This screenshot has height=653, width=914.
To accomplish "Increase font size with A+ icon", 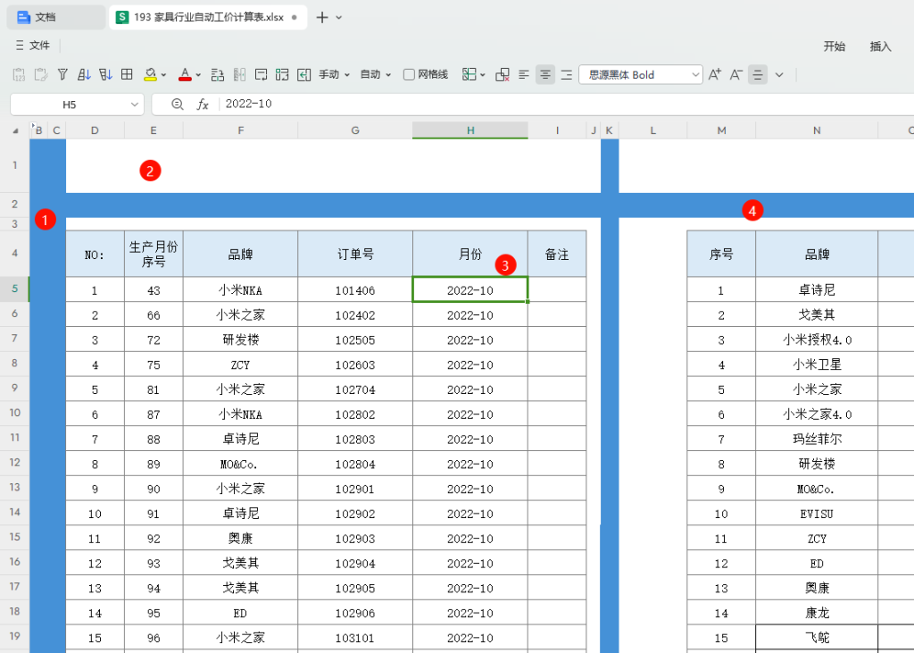I will (x=715, y=75).
